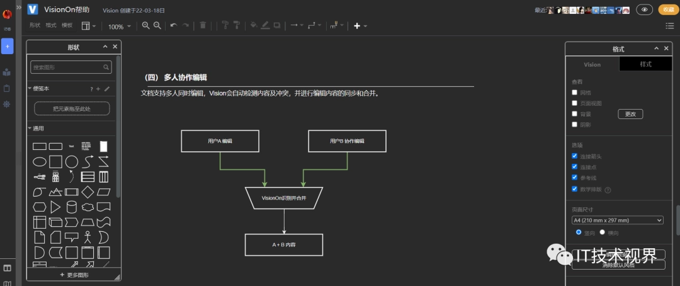Open the waypoints connector style dropdown
This screenshot has height=286, width=680.
(x=314, y=26)
